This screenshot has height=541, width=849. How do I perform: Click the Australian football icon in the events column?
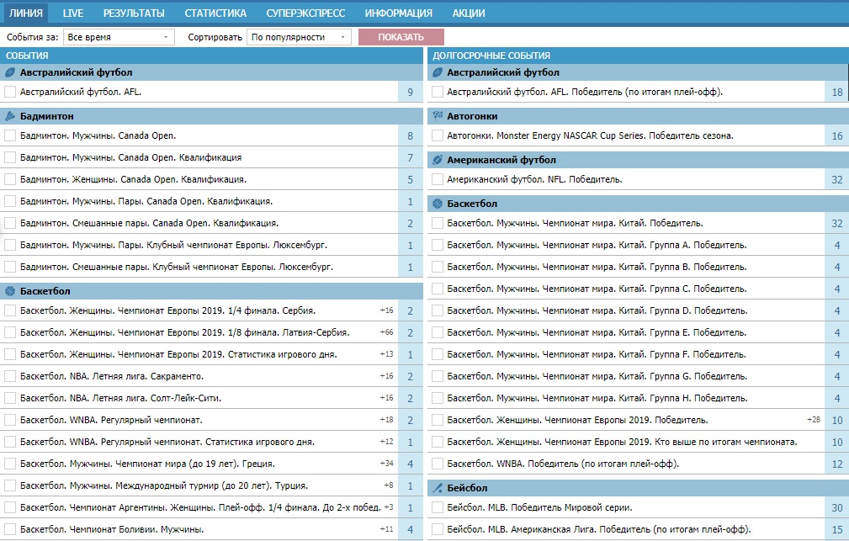click(10, 72)
